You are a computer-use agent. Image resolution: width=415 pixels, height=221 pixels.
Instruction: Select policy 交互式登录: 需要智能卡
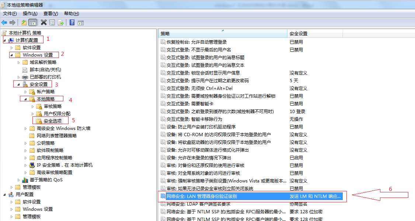pos(189,104)
